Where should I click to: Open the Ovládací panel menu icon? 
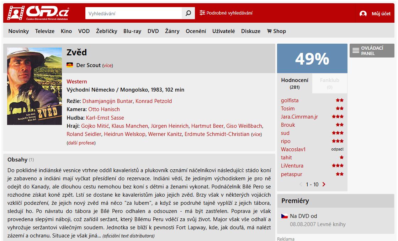click(x=356, y=50)
